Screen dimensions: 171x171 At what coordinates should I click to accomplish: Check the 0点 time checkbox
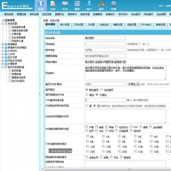(x=87, y=136)
